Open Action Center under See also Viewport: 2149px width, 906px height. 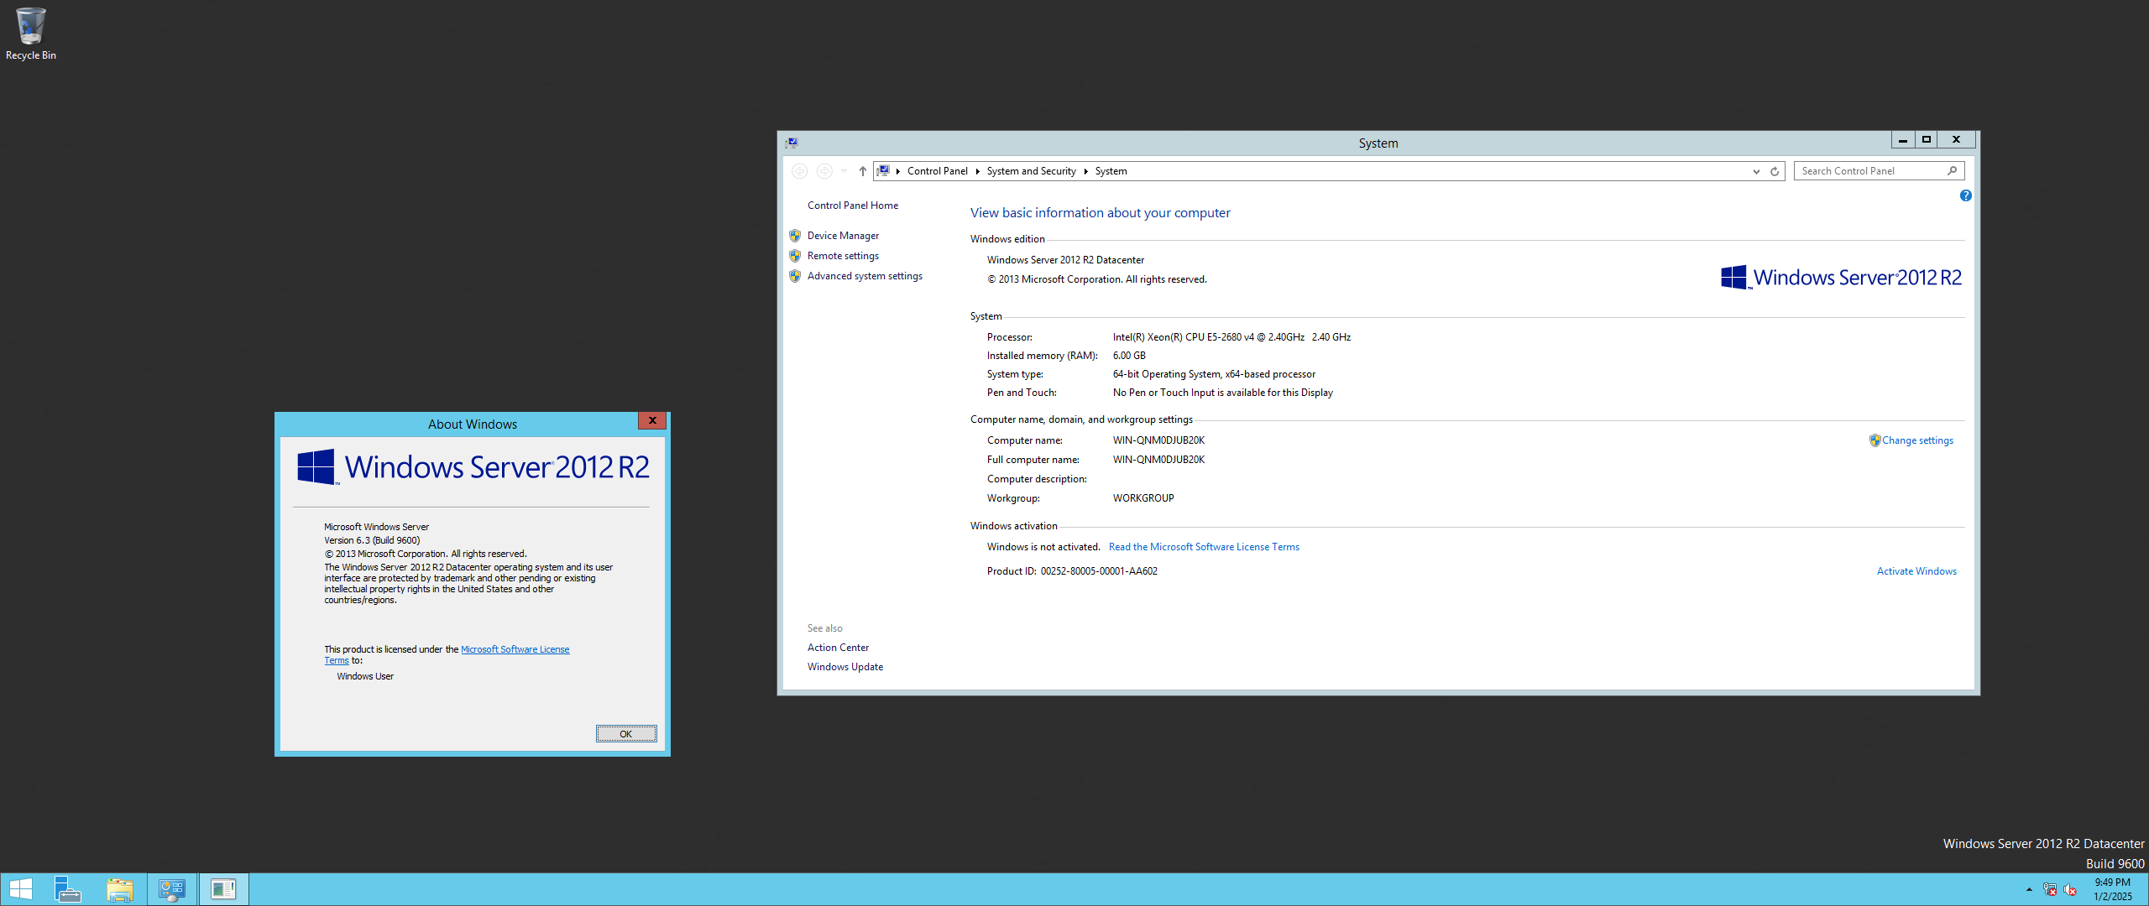838,648
